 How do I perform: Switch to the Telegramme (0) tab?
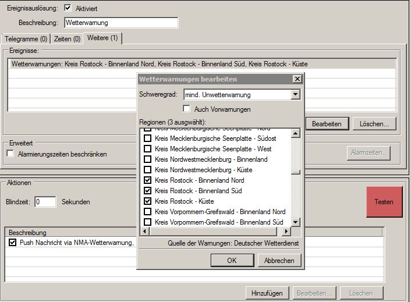point(26,39)
